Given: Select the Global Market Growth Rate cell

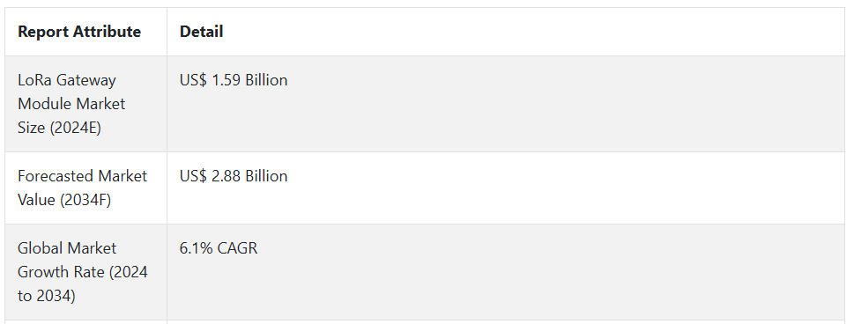Looking at the screenshot, I should 86,272.
